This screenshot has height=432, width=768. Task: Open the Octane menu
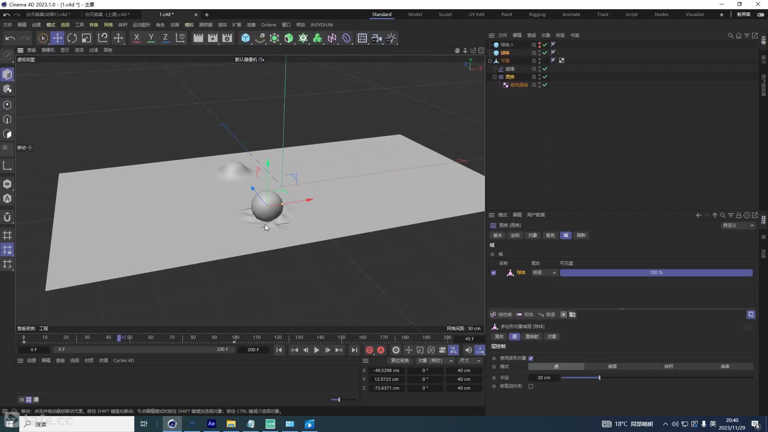point(268,25)
